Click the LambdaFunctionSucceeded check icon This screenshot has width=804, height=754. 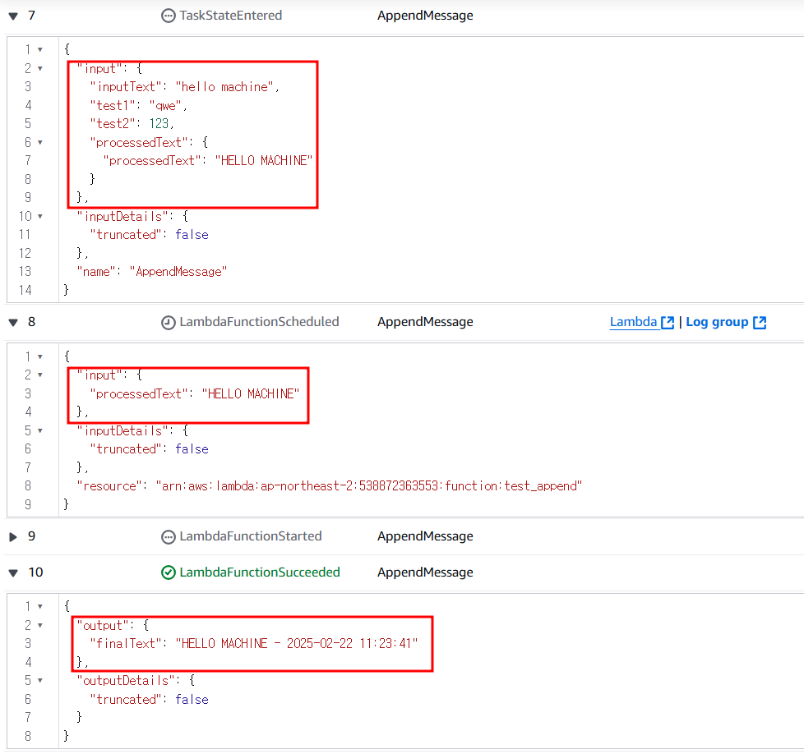(x=169, y=572)
